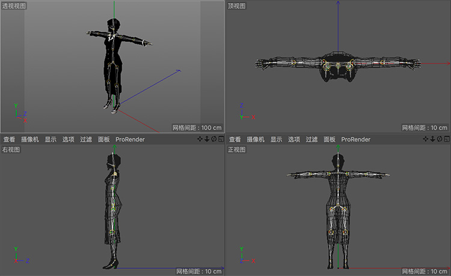The height and width of the screenshot is (276, 451).
Task: Click the maximize viewport icon in right view (右视图) bar
Action: (221, 139)
